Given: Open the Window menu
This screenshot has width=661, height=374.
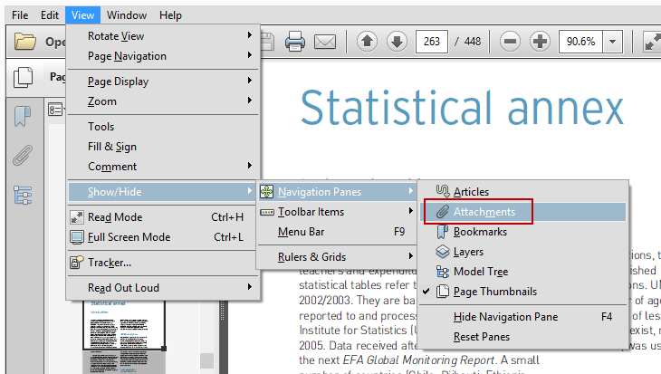Looking at the screenshot, I should [127, 15].
